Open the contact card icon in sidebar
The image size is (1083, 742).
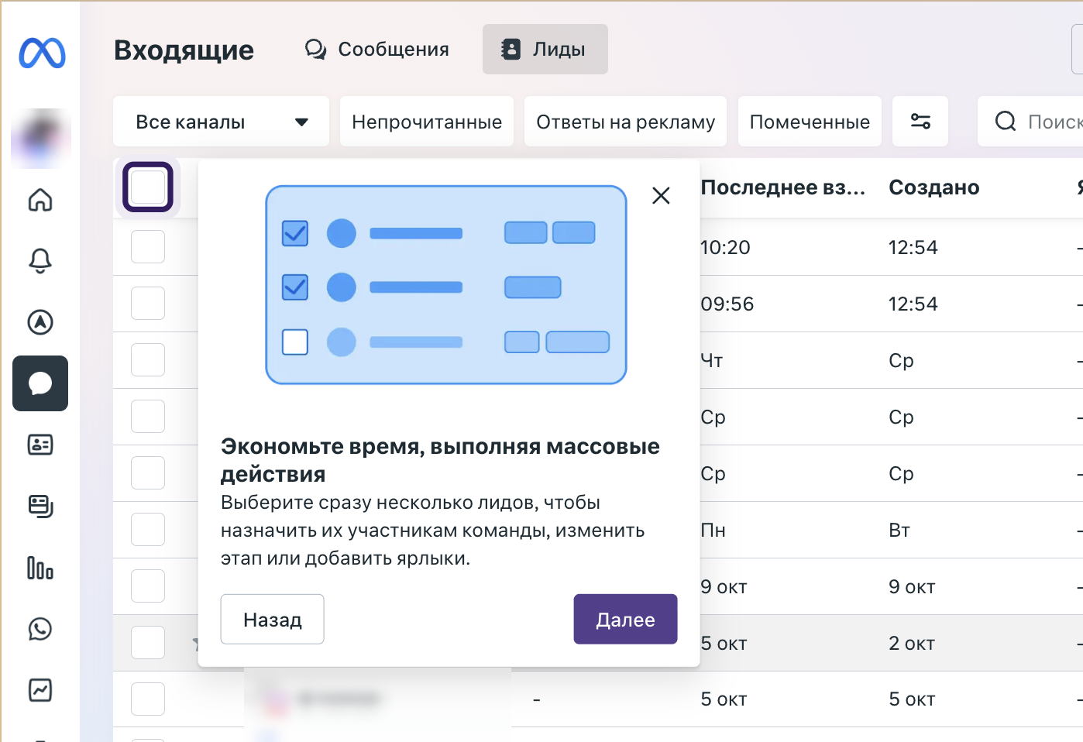(40, 445)
